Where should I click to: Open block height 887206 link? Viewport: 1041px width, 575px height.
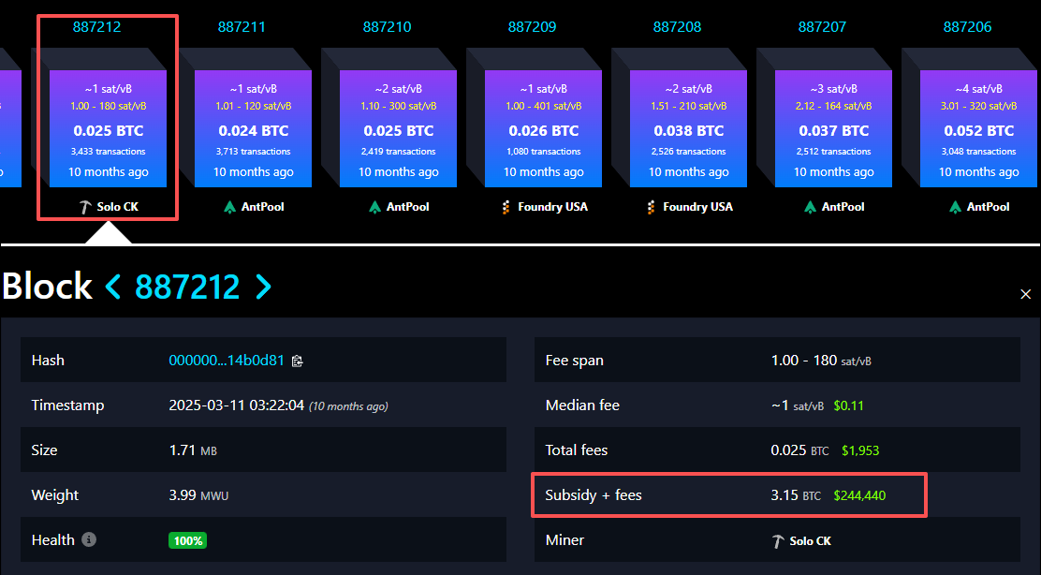pos(967,27)
